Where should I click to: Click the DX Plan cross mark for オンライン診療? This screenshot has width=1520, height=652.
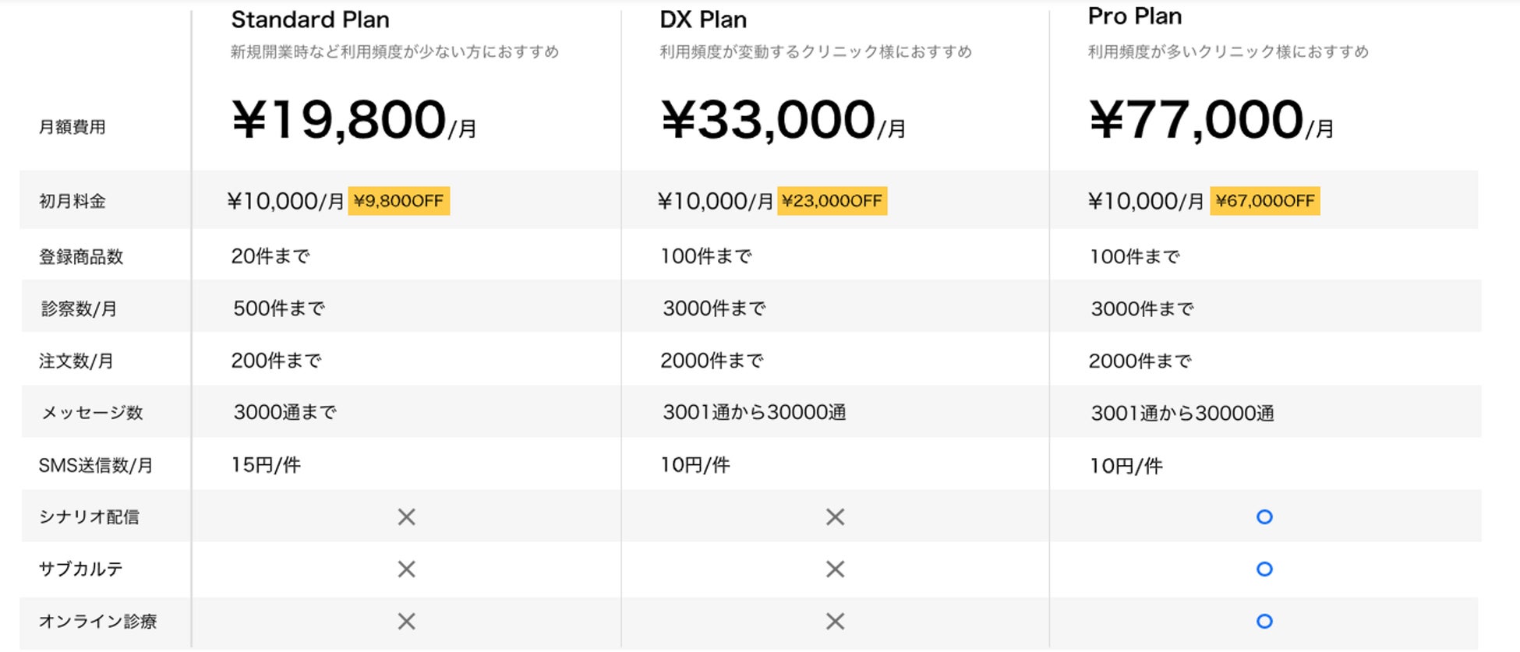pos(835,621)
